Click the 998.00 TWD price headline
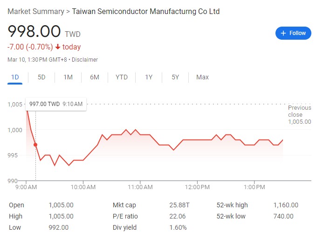 (x=44, y=31)
